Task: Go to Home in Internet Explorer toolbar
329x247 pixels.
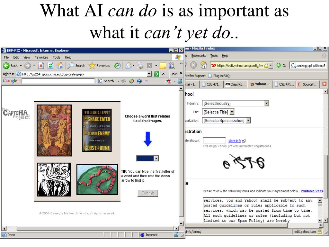Action: (60, 66)
